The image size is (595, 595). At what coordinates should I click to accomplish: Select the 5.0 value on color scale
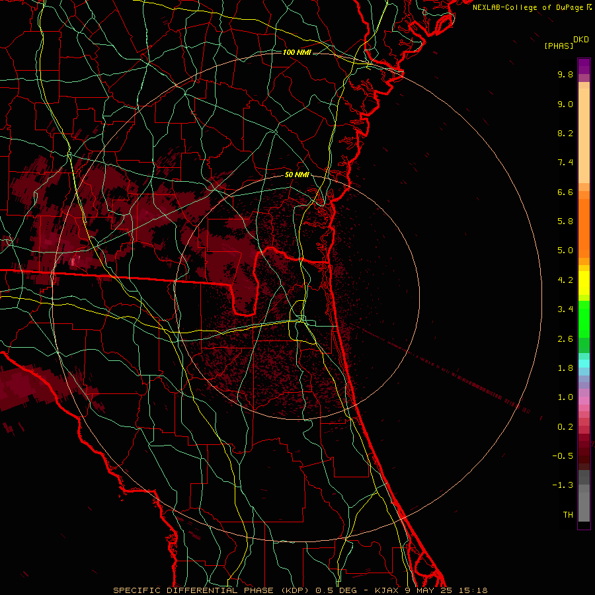(x=565, y=251)
